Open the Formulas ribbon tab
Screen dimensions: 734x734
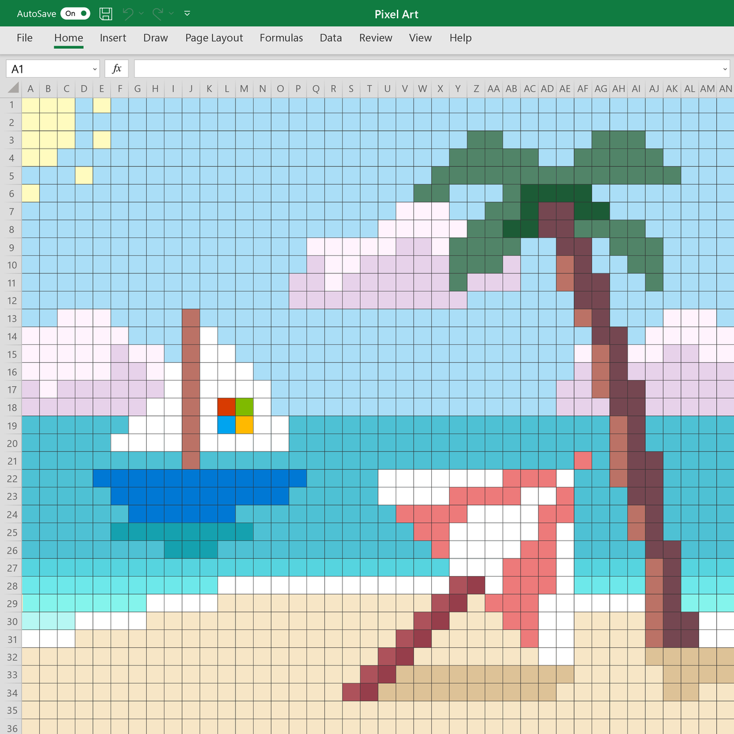click(x=281, y=38)
